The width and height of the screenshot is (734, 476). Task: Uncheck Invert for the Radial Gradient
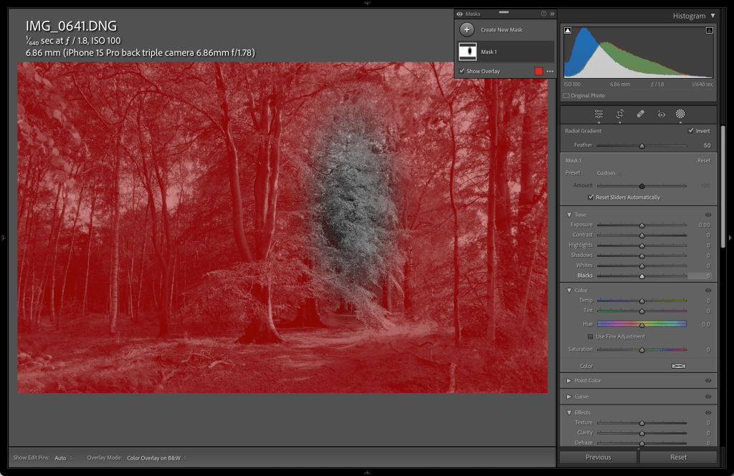(x=691, y=131)
